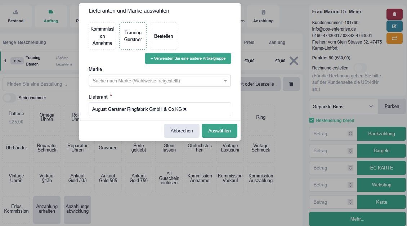
Task: Adjust the Bargeld Betrag stepper
Action: pyautogui.click(x=350, y=150)
